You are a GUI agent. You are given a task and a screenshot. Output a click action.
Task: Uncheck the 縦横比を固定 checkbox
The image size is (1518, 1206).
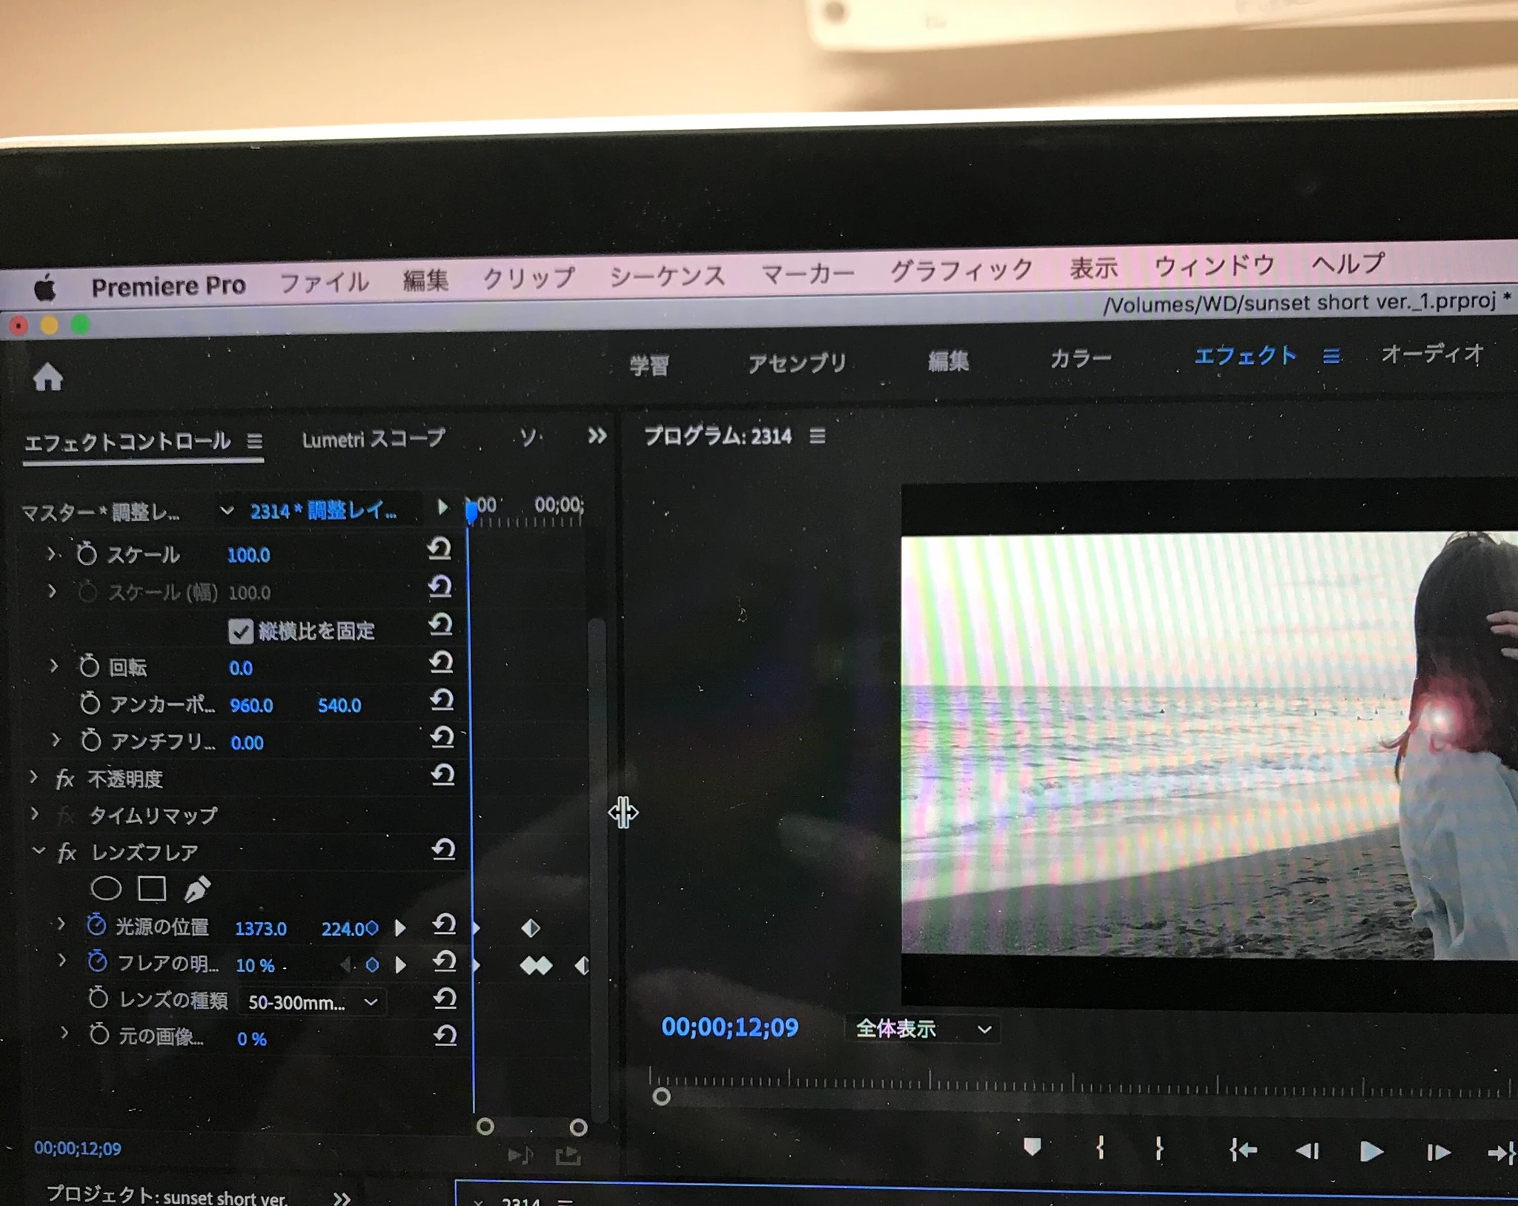tap(240, 631)
